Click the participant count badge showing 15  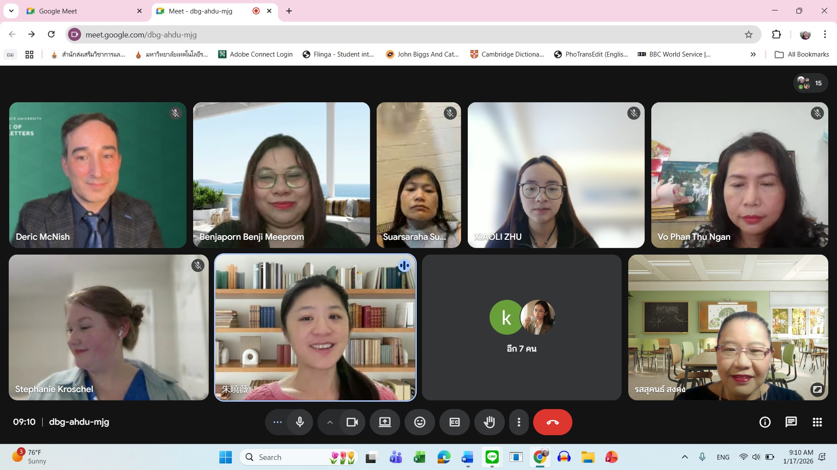[810, 83]
